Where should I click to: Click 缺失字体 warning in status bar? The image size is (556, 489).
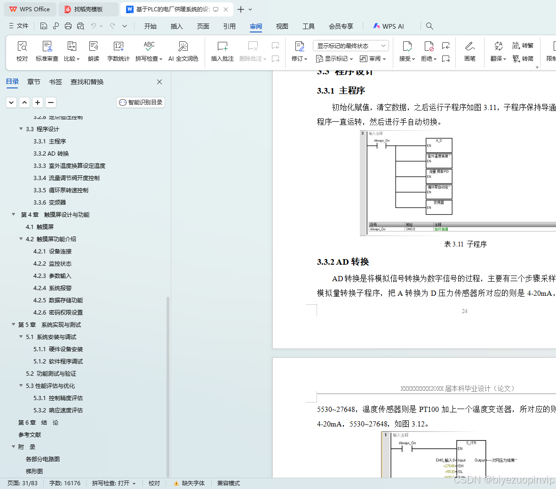190,483
